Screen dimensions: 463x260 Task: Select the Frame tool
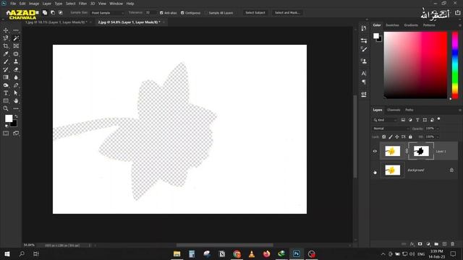16,46
